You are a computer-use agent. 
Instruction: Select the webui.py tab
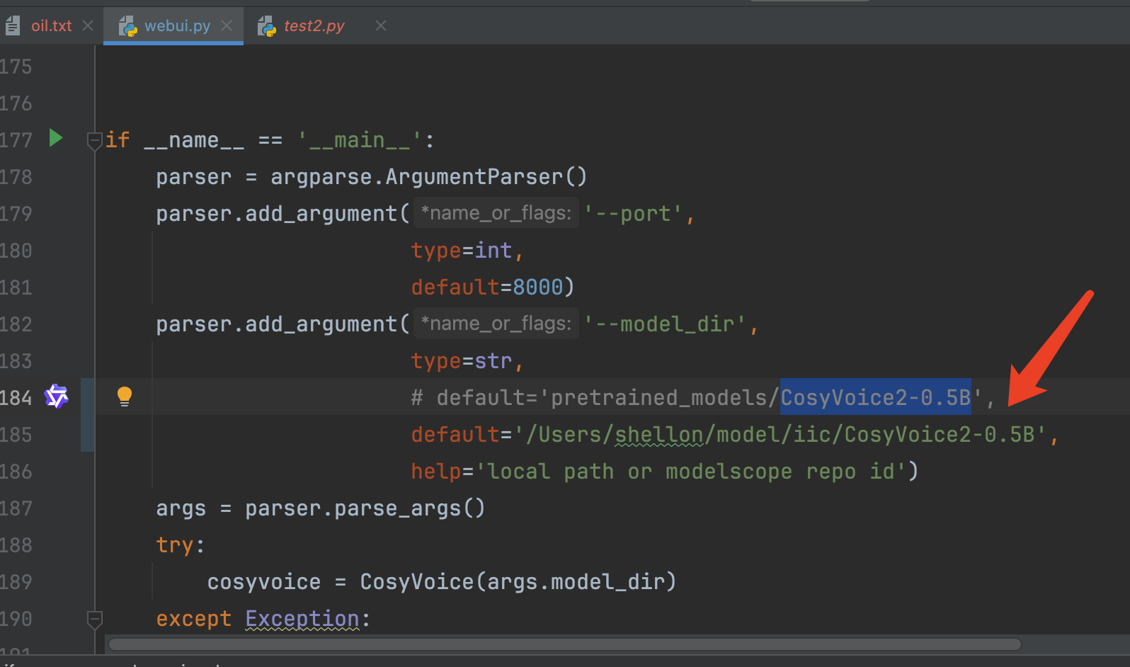point(177,26)
